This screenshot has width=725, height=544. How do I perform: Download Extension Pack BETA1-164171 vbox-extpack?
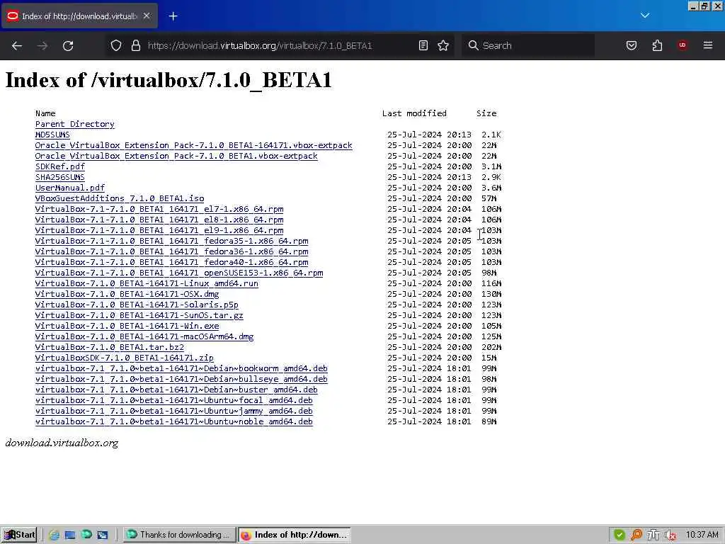pos(194,145)
